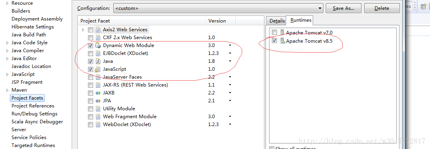This screenshot has width=430, height=149.
Task: Open the JAXB version 2.2 dropdown
Action: click(x=230, y=93)
